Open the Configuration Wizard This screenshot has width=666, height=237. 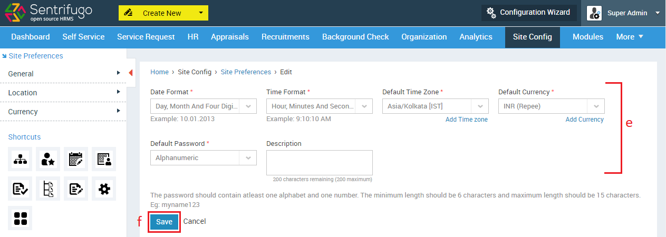[x=529, y=13]
